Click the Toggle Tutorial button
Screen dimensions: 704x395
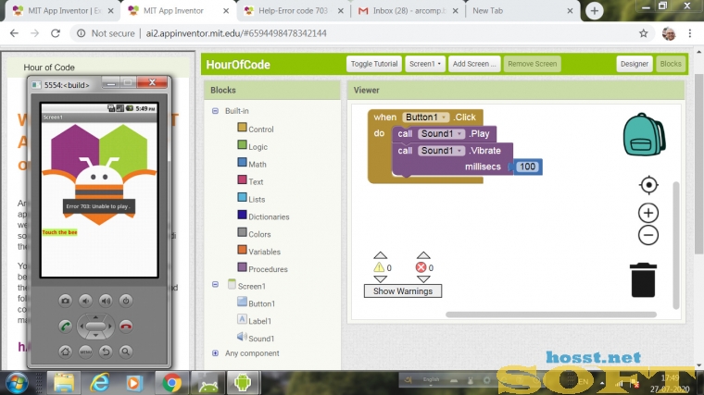374,64
